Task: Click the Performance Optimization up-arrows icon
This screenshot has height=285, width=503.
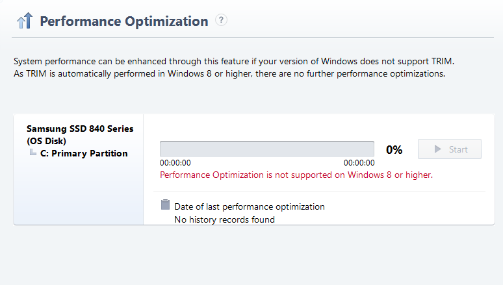Action: pos(24,21)
